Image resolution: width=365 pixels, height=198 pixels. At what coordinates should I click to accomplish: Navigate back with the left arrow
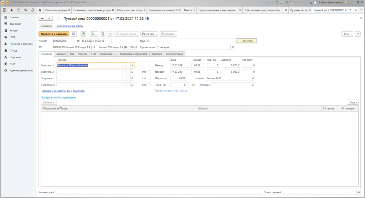[x=42, y=19]
